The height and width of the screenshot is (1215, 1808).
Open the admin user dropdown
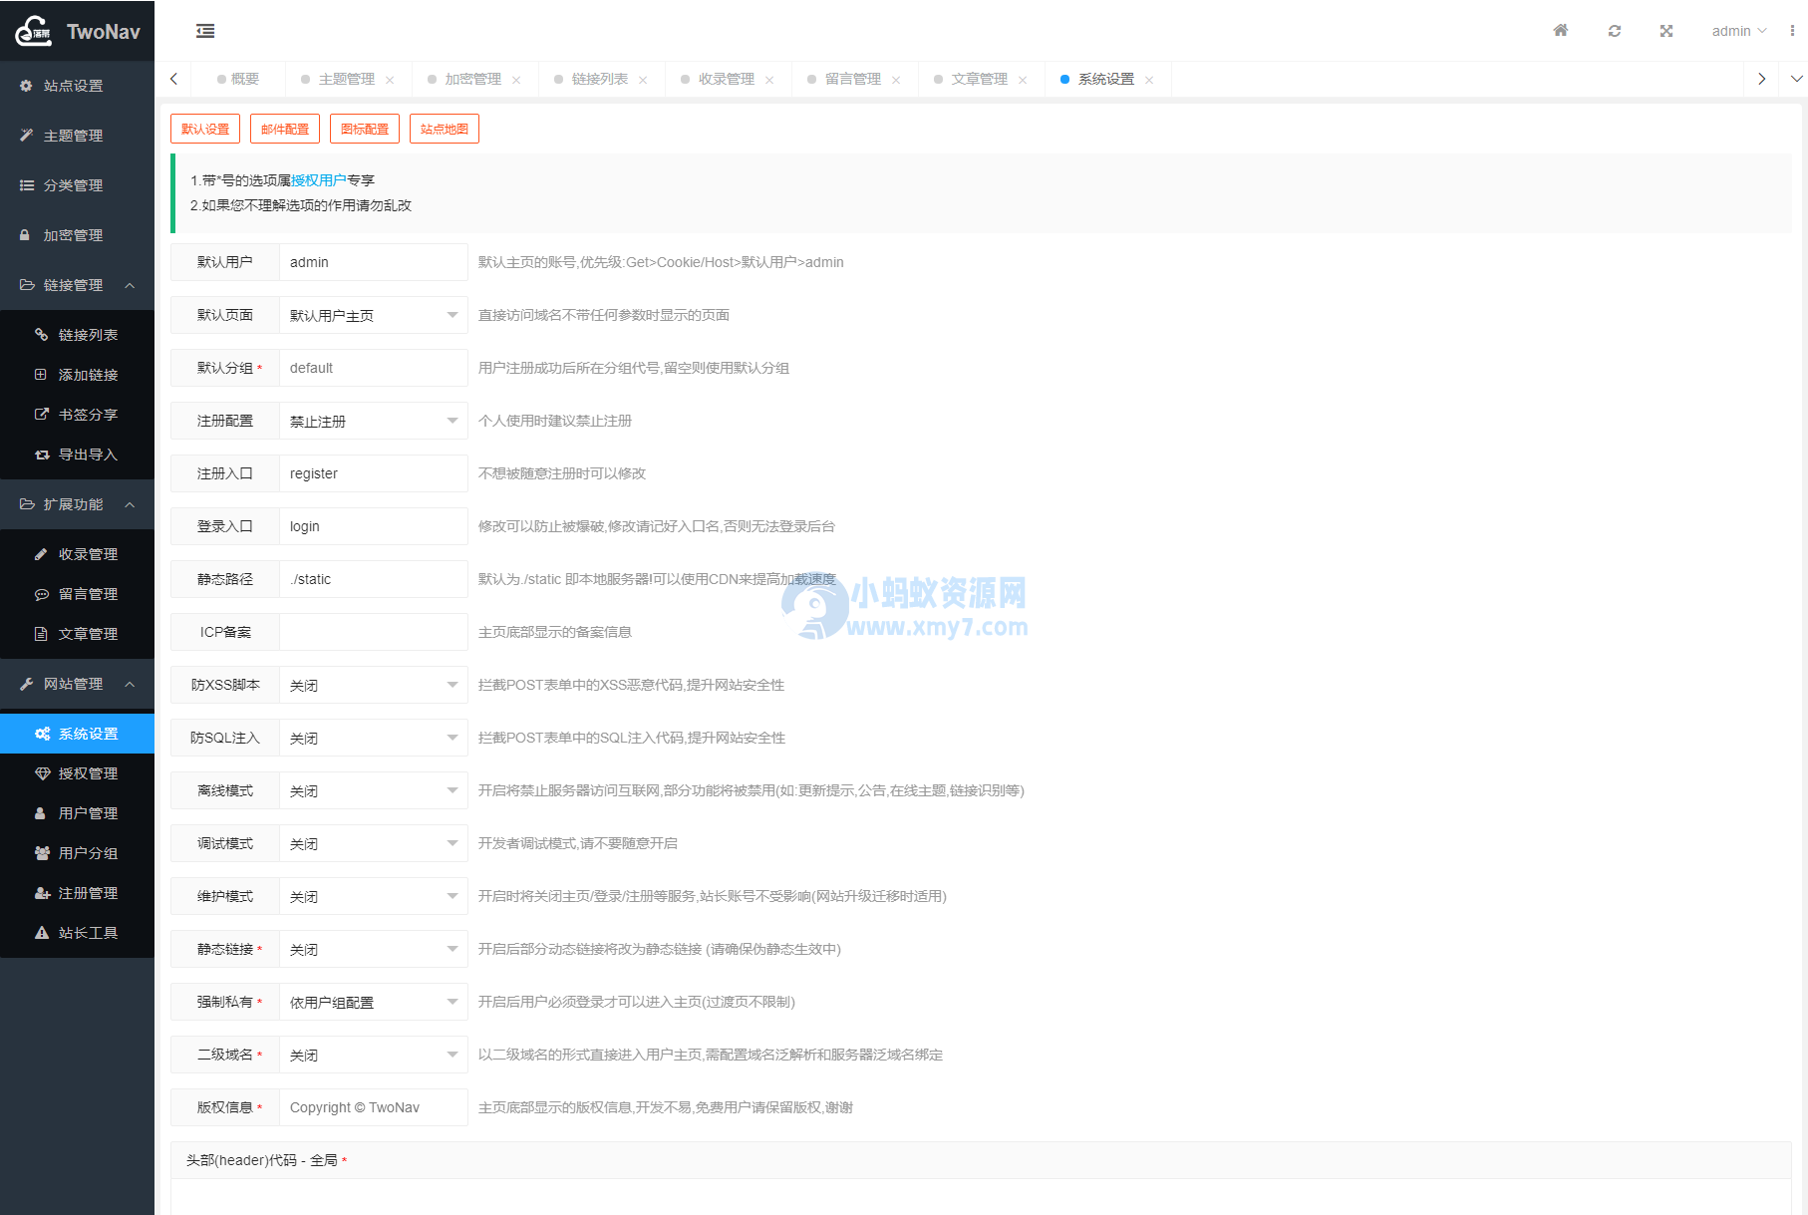(1739, 31)
